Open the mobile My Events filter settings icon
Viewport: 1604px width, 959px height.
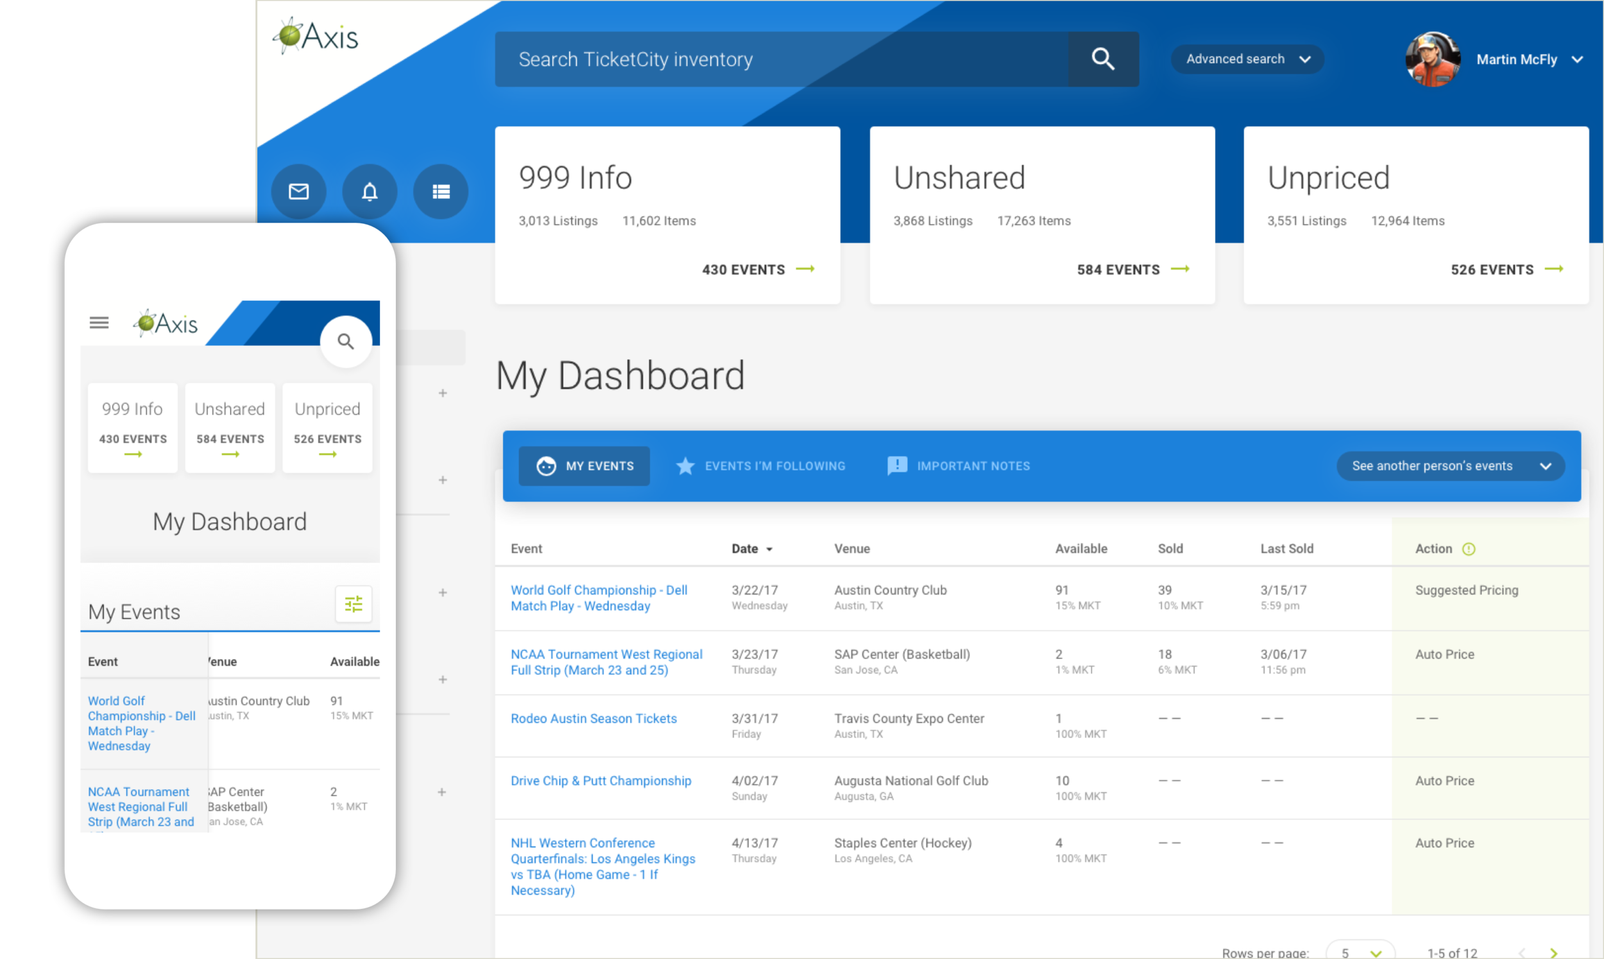coord(354,604)
